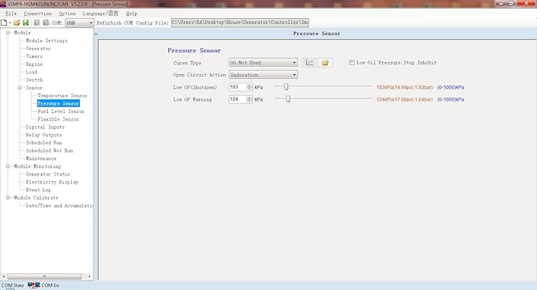
Task: Adjust the Low OP Warning slider handle
Action: click(288, 99)
